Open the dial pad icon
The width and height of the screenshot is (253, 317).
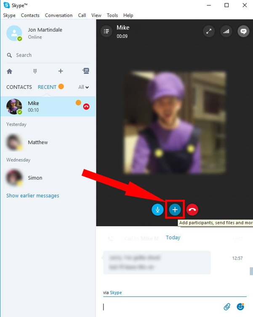tap(35, 71)
